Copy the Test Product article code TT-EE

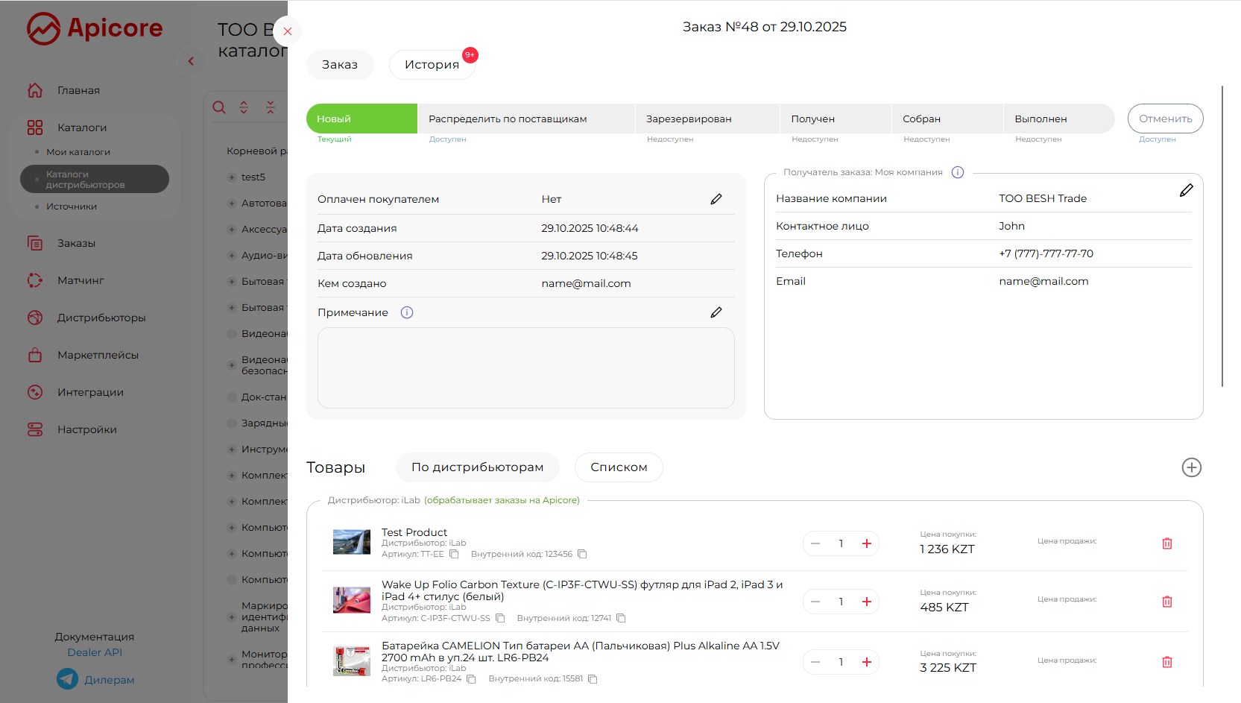point(454,554)
